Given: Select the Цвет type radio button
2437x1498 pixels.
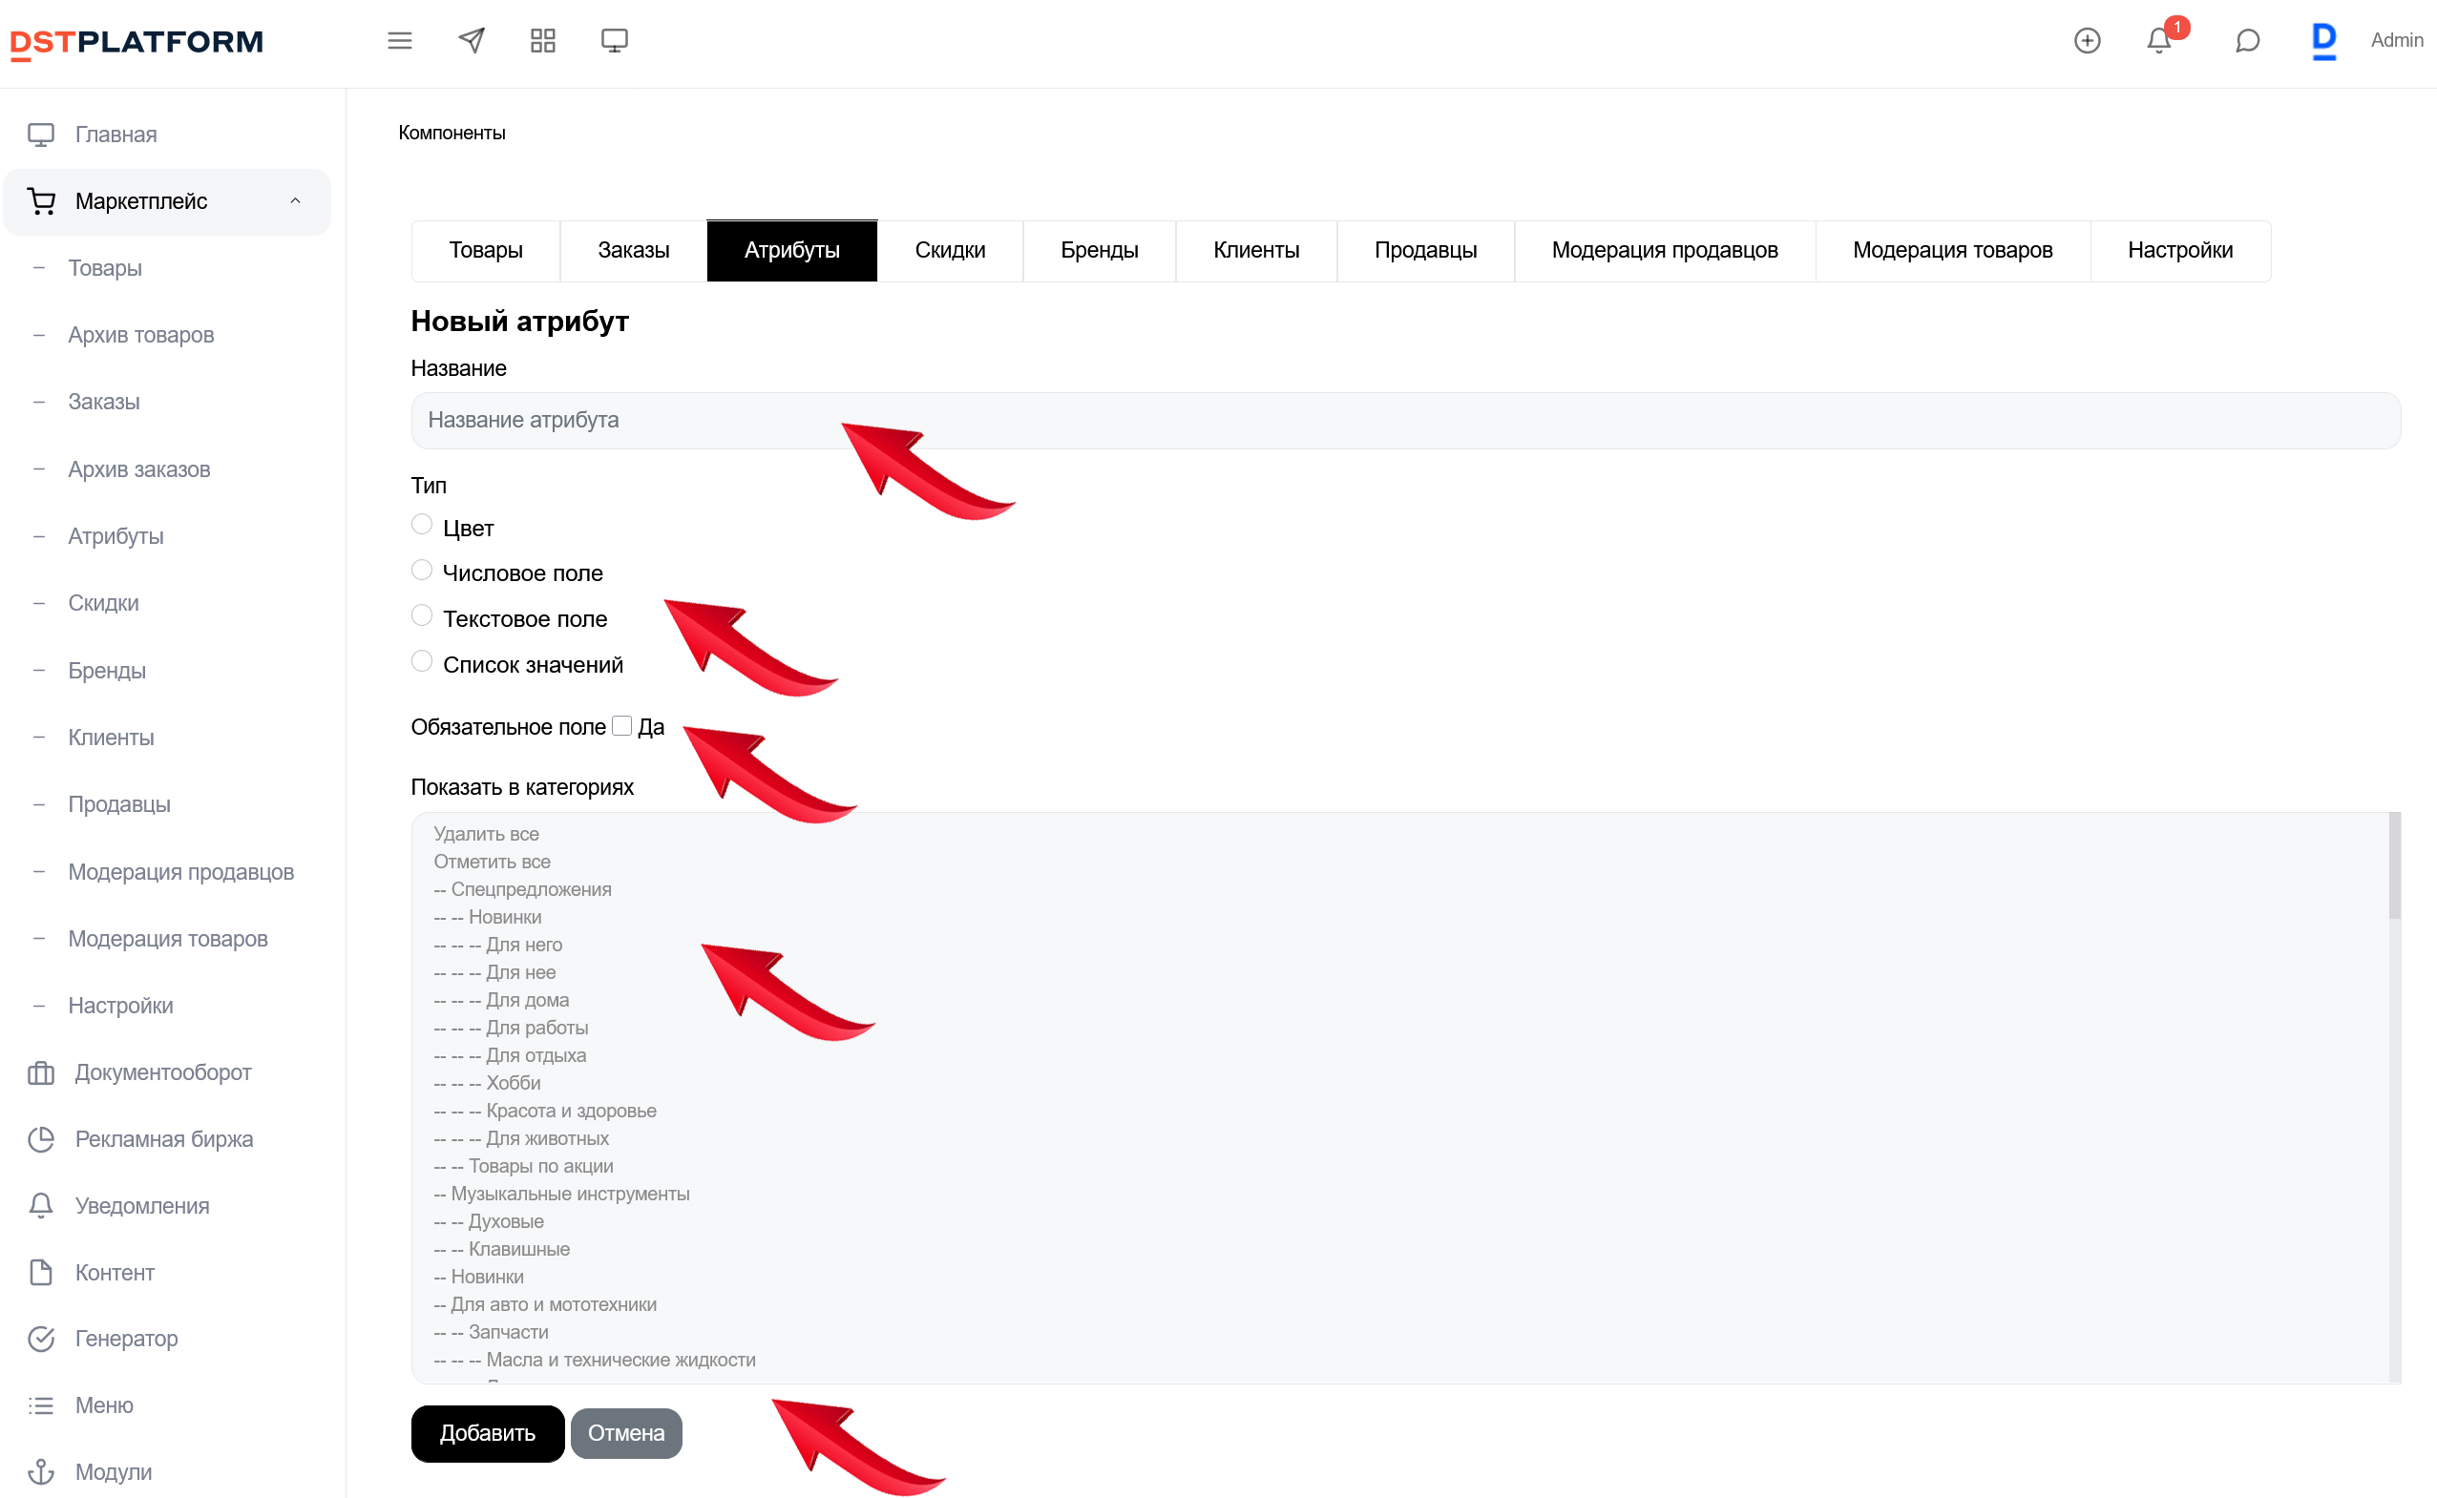Looking at the screenshot, I should click(x=422, y=524).
